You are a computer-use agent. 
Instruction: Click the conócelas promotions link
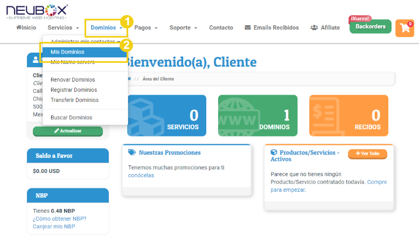(141, 175)
